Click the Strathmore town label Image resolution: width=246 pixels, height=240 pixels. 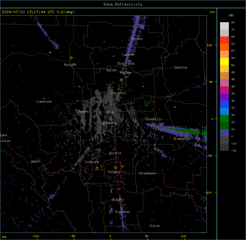[147, 173]
